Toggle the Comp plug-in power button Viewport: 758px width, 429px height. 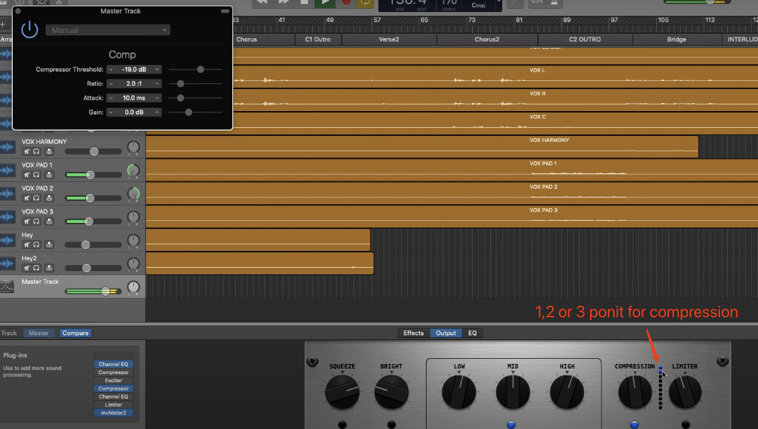(x=30, y=29)
